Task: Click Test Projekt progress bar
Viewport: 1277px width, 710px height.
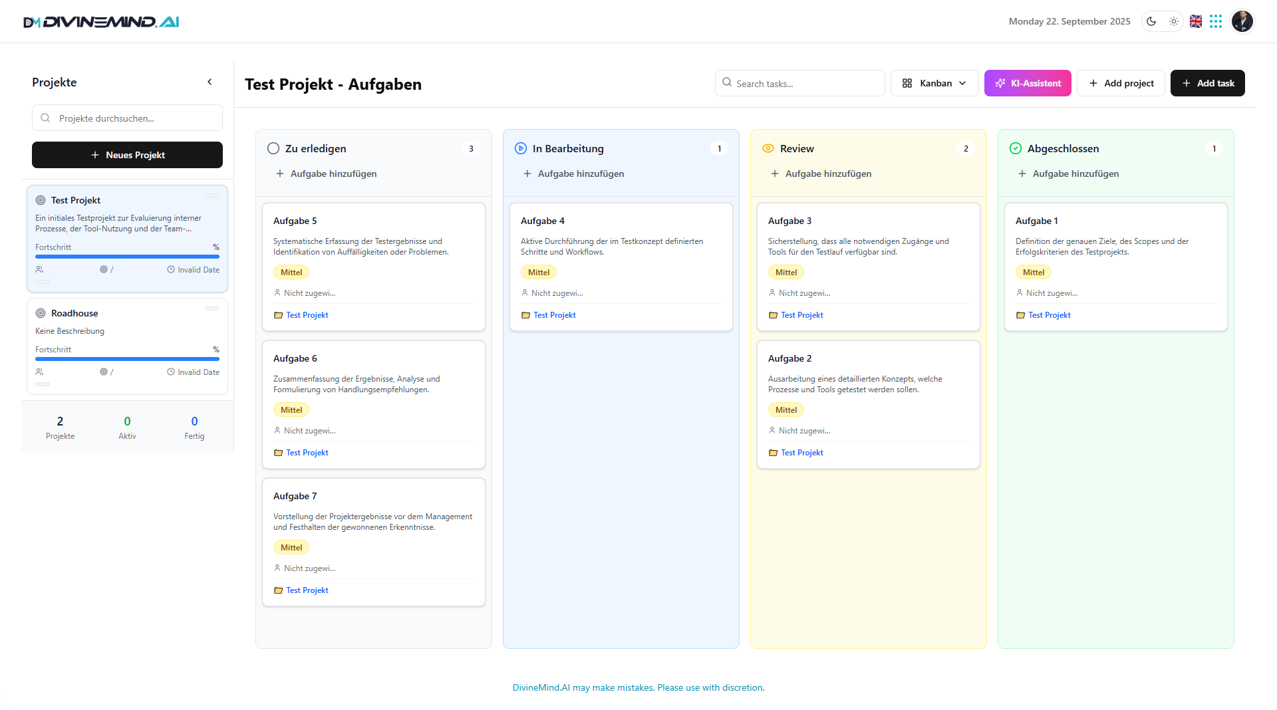Action: (x=127, y=257)
